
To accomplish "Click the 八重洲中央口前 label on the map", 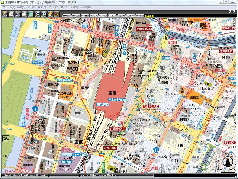I will (117, 99).
